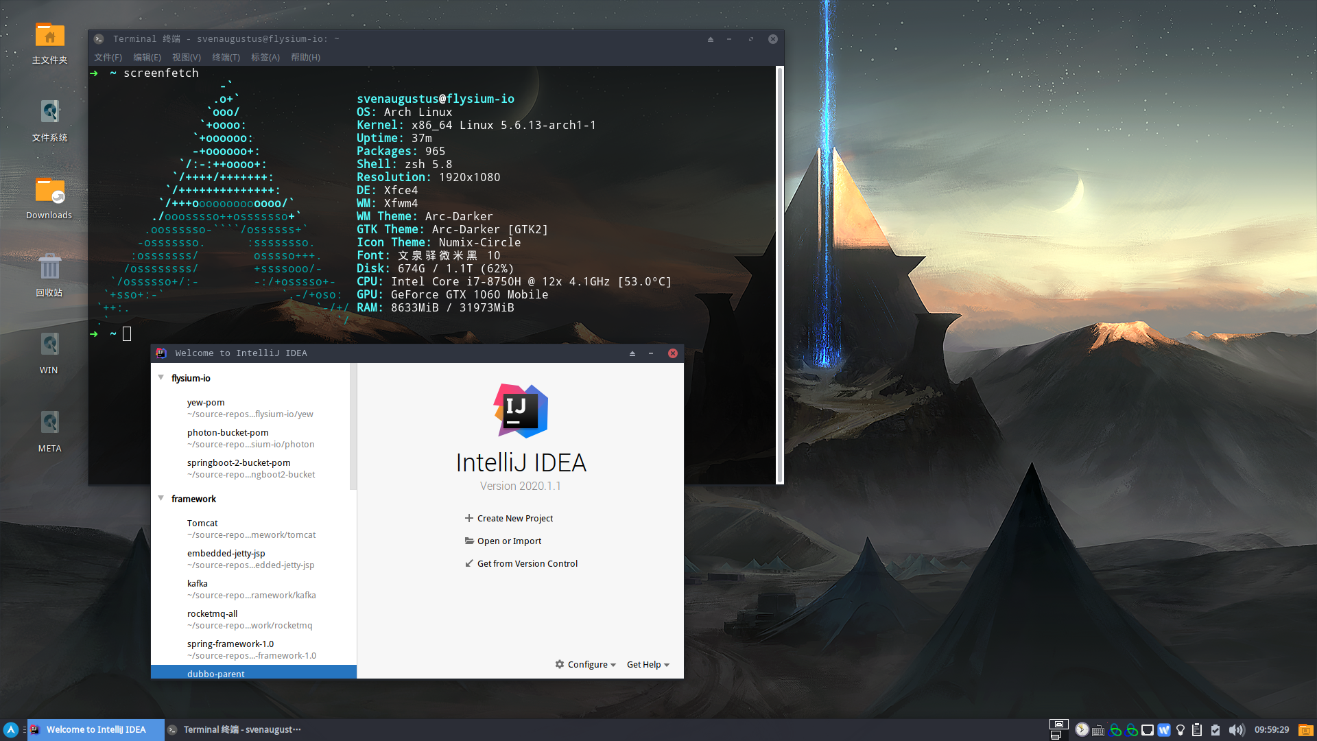The width and height of the screenshot is (1317, 741).
Task: Click the volume speaker tray icon
Action: pos(1236,730)
